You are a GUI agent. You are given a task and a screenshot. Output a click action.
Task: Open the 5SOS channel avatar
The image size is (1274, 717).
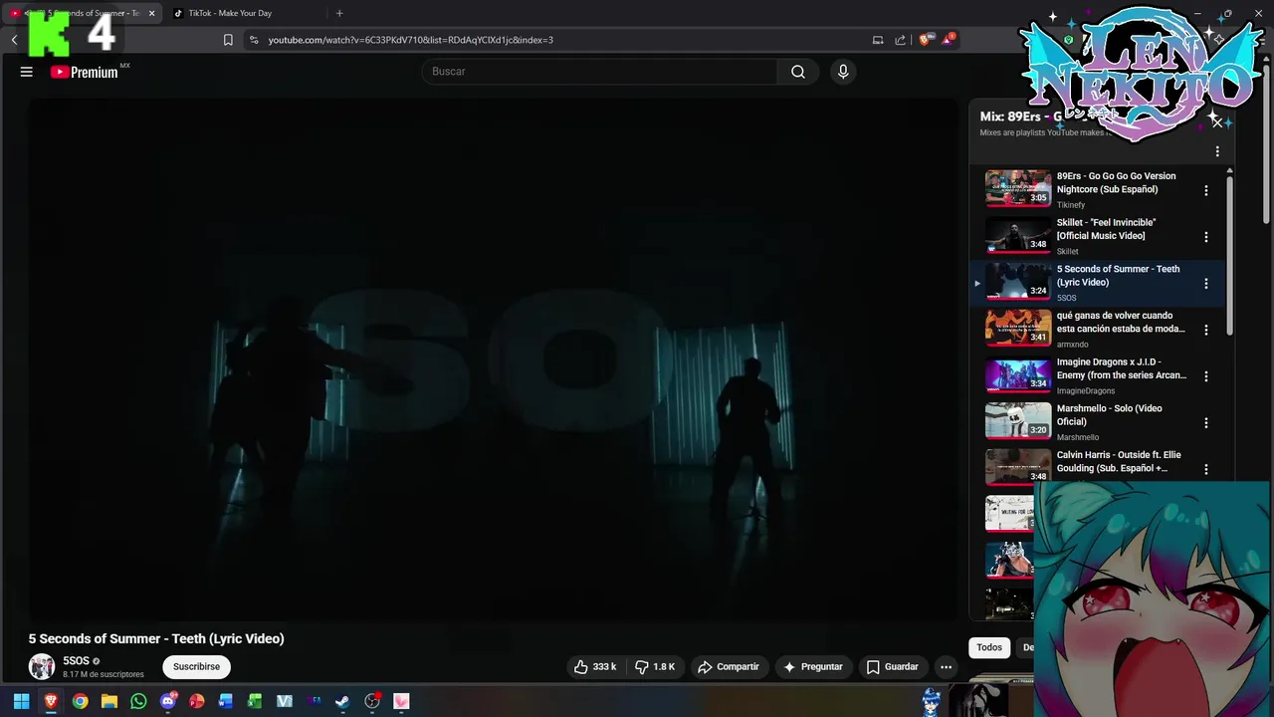[x=42, y=666]
